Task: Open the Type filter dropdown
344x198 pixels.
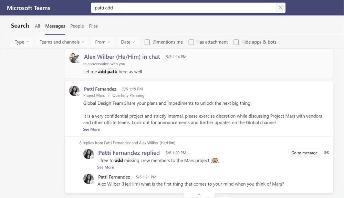Action: click(x=21, y=42)
